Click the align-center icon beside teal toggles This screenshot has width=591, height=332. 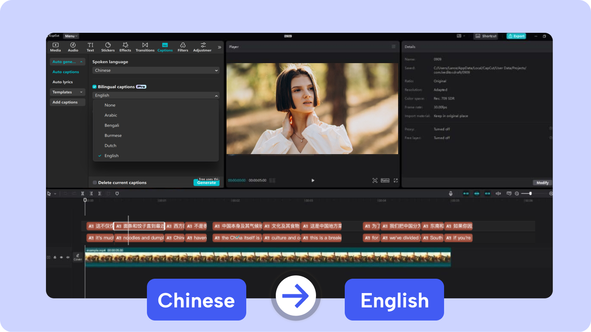pyautogui.click(x=498, y=193)
